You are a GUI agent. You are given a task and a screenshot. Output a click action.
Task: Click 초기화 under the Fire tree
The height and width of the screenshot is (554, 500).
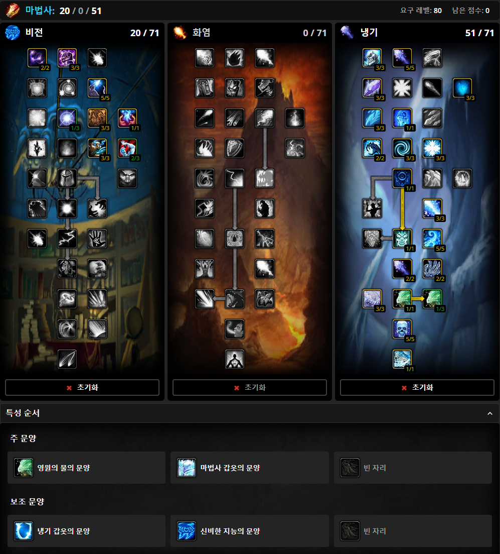(250, 388)
